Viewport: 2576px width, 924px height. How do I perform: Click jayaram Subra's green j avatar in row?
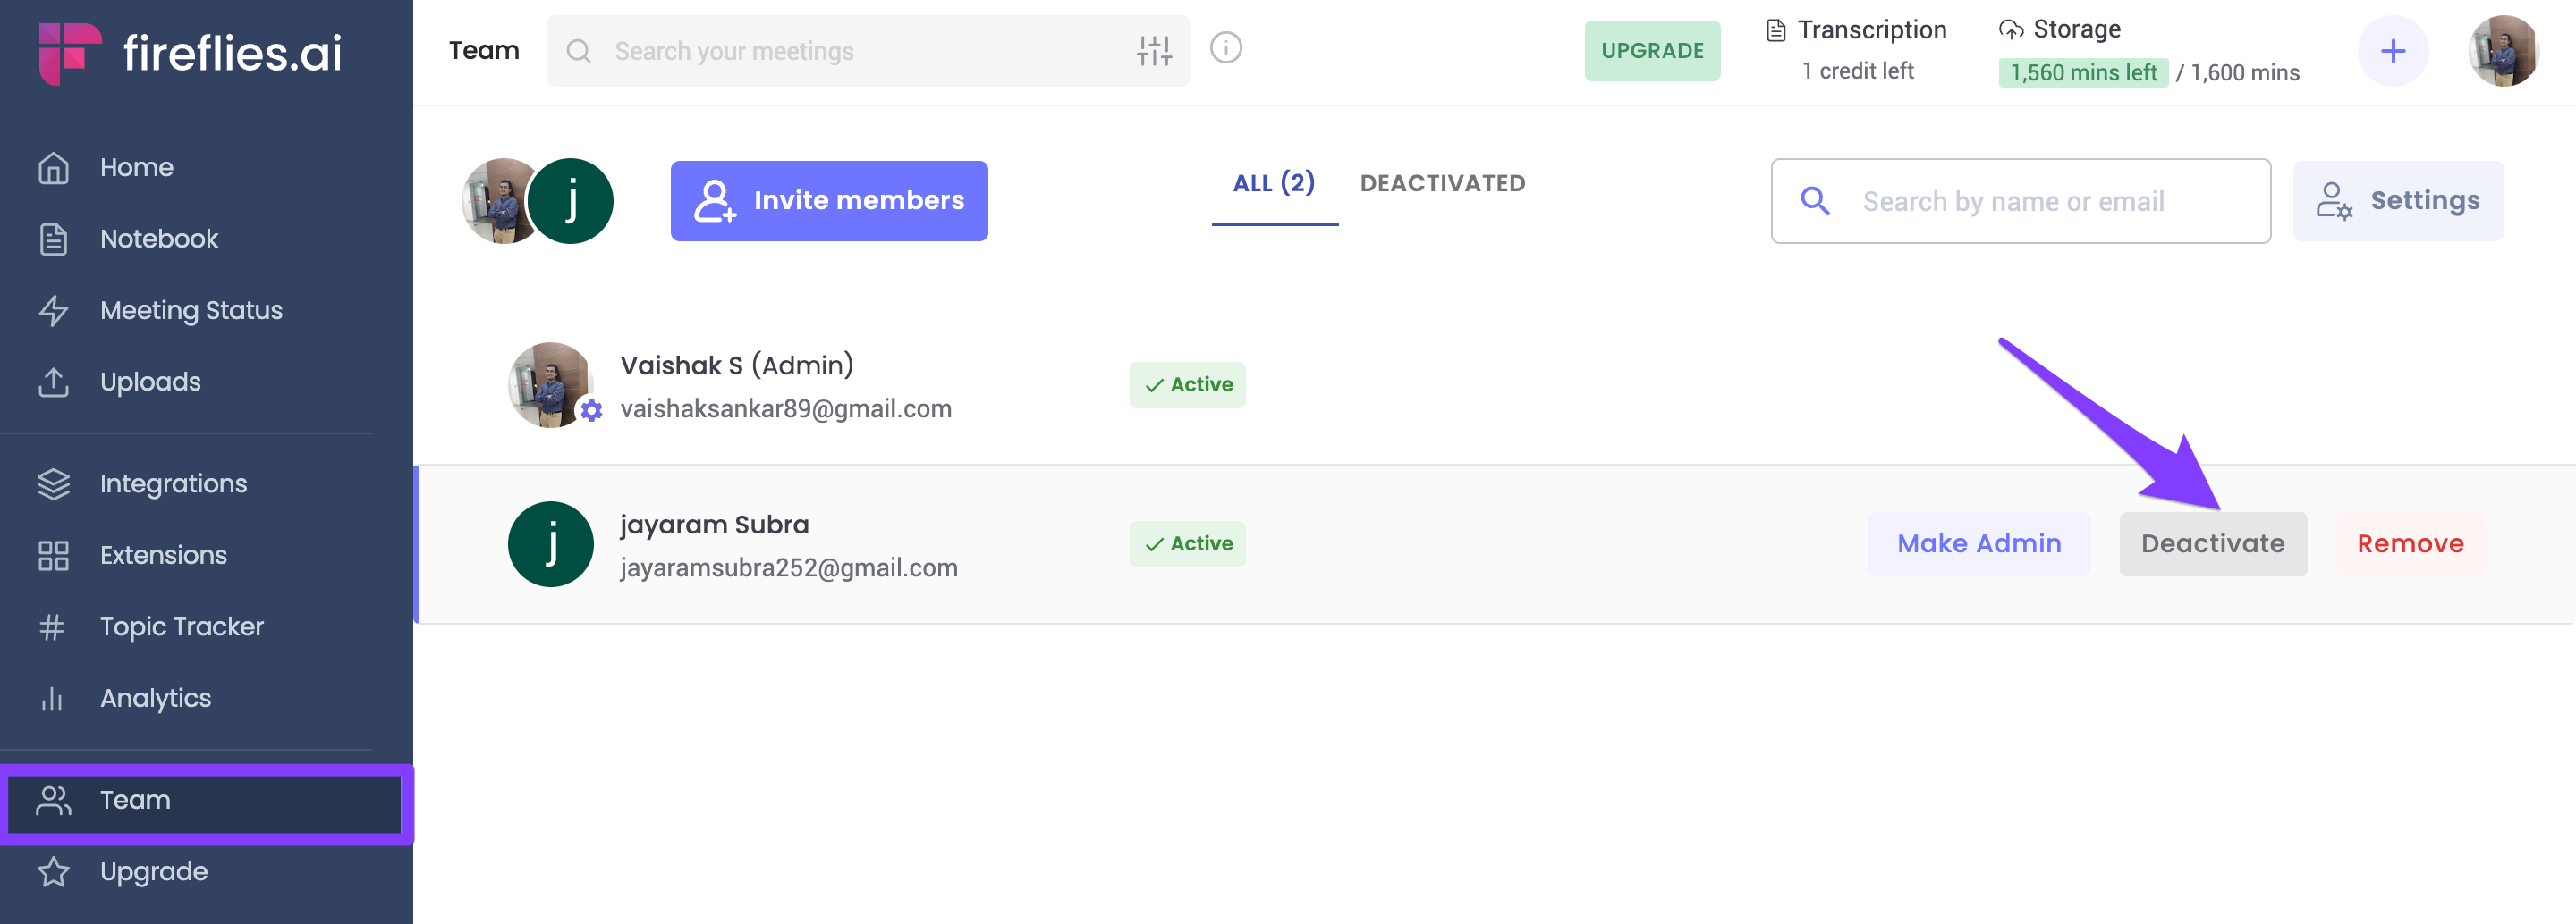551,544
